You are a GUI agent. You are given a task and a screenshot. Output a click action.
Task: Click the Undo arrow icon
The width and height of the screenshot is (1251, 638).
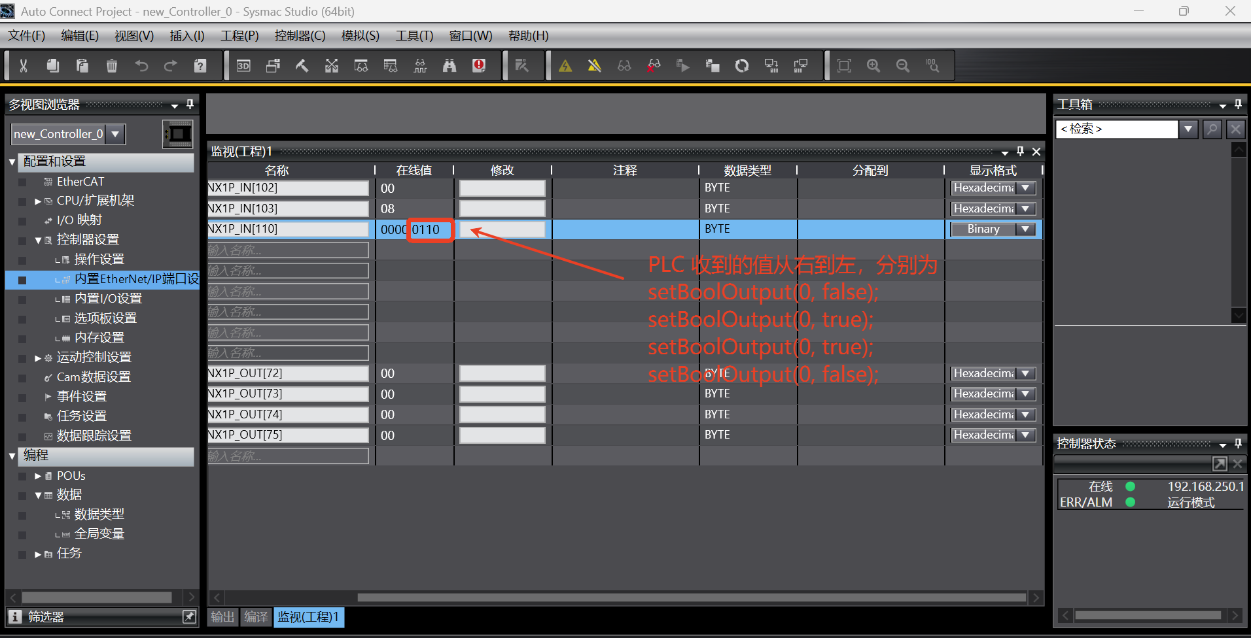[x=141, y=65]
